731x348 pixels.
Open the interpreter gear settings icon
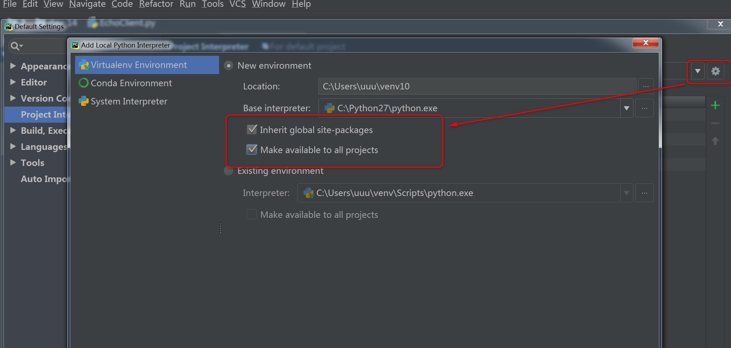(x=716, y=71)
